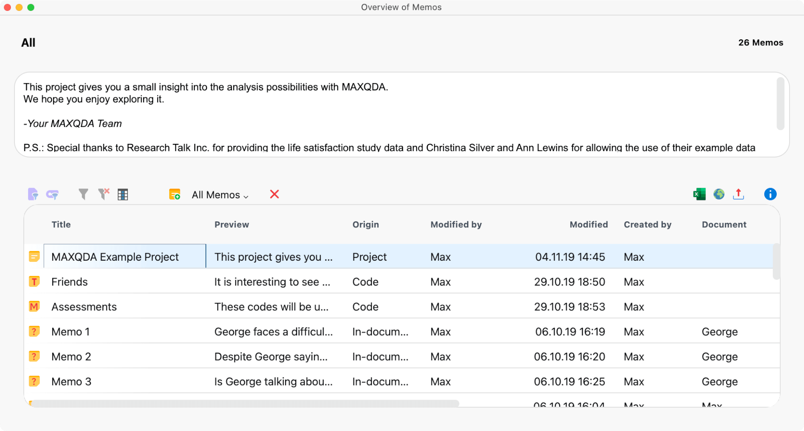Select the Memo 2 title
The width and height of the screenshot is (804, 431).
(x=71, y=357)
